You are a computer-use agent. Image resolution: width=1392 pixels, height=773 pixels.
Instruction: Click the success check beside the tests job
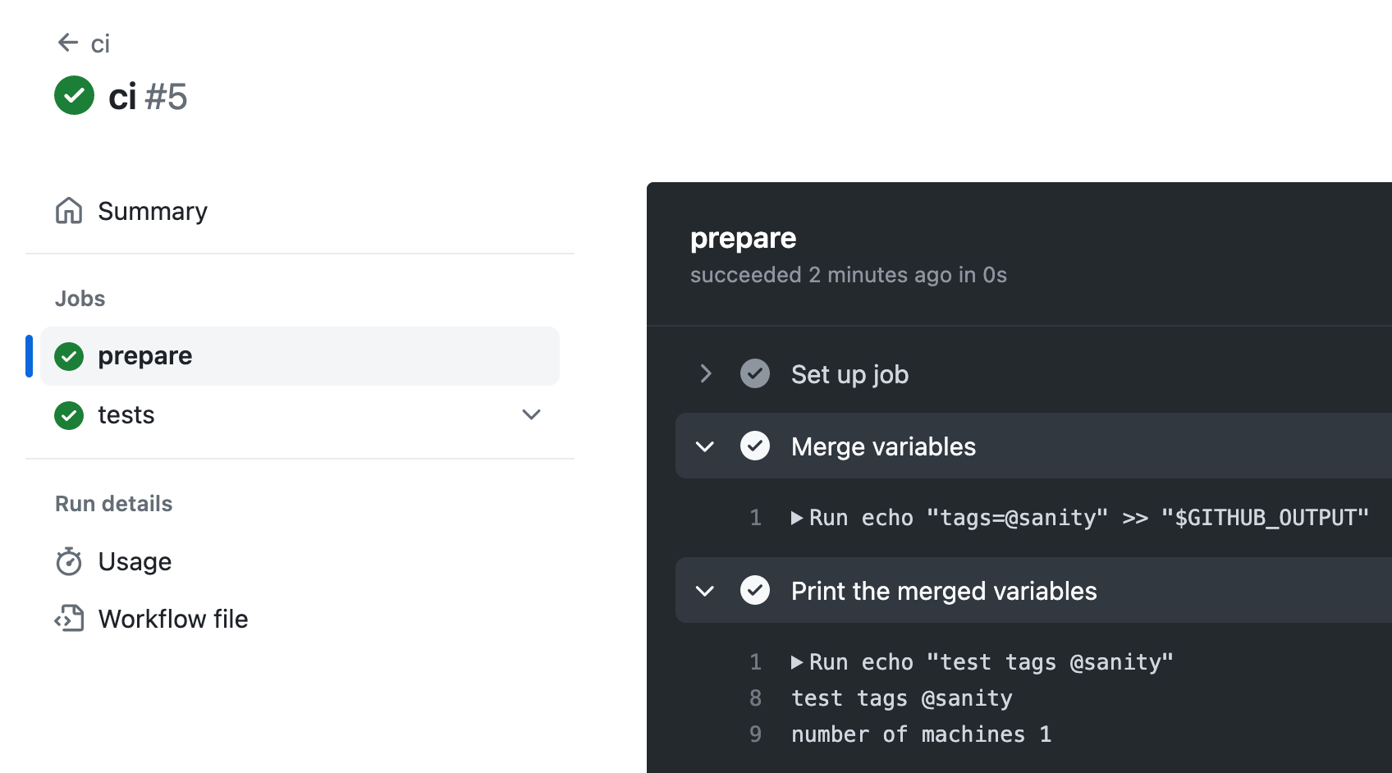(68, 415)
